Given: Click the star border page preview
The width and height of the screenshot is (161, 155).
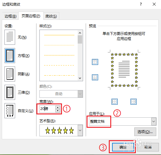Looking at the screenshot, I should 124,70.
